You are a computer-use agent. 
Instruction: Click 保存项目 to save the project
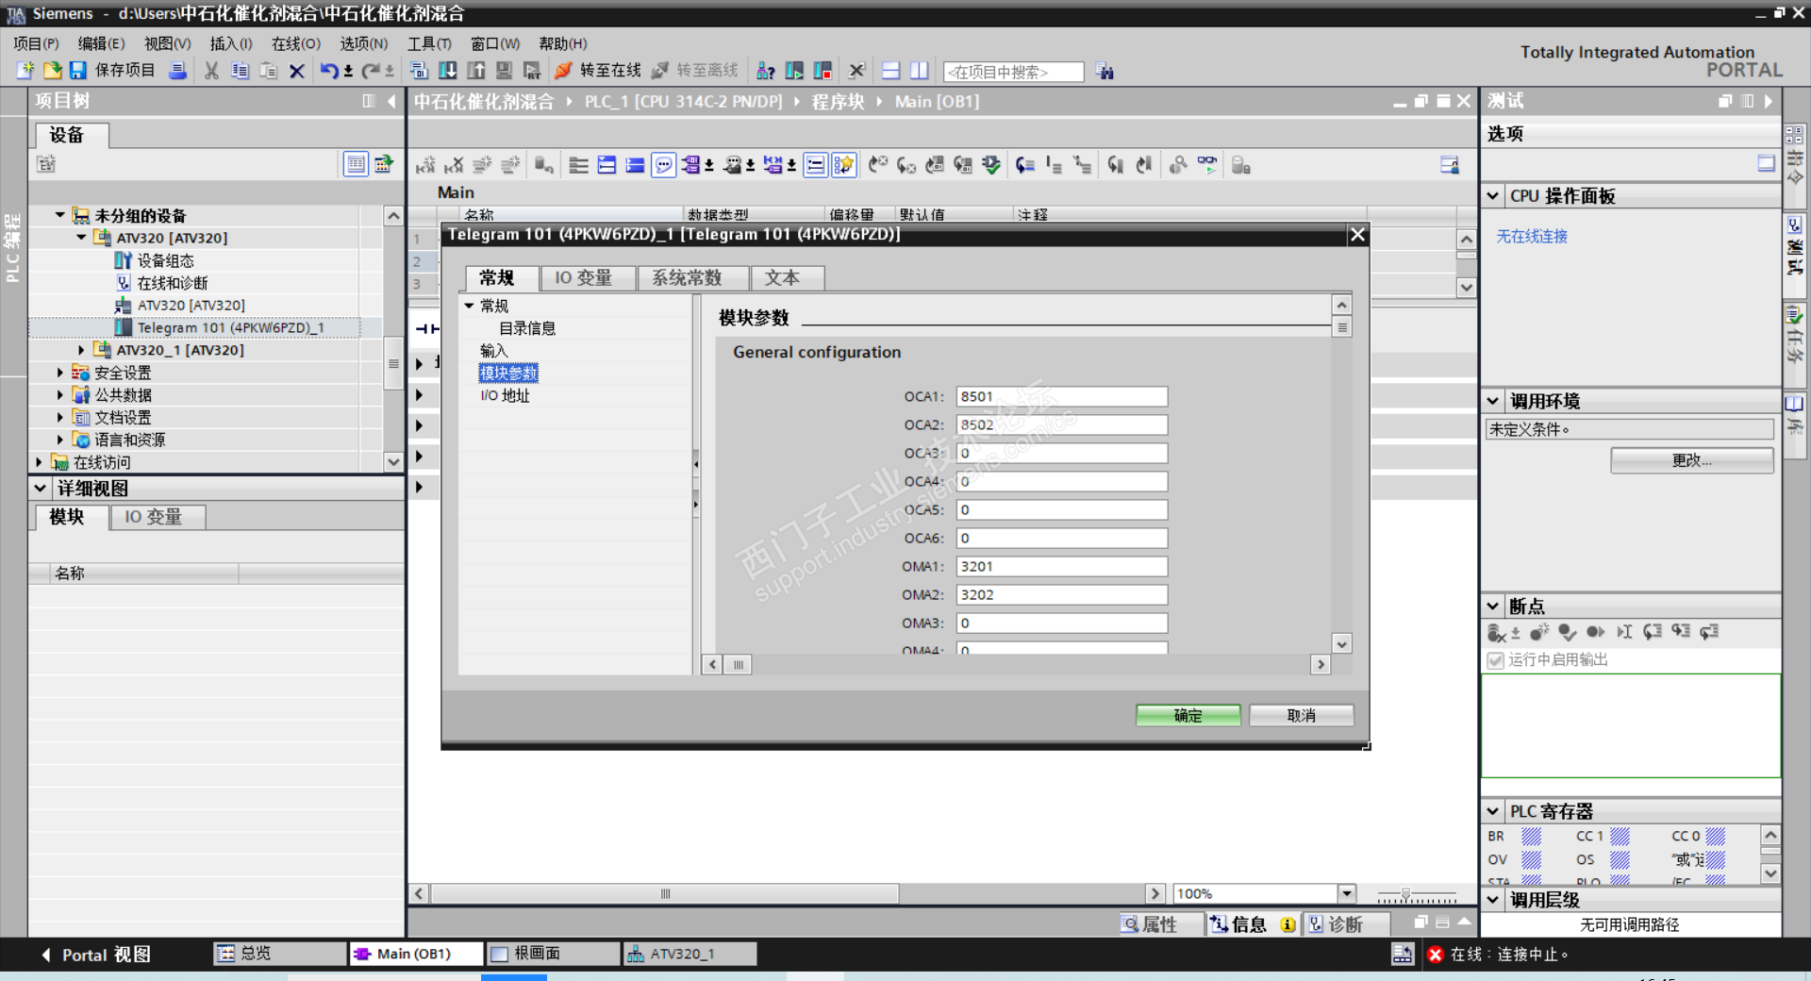[x=112, y=71]
